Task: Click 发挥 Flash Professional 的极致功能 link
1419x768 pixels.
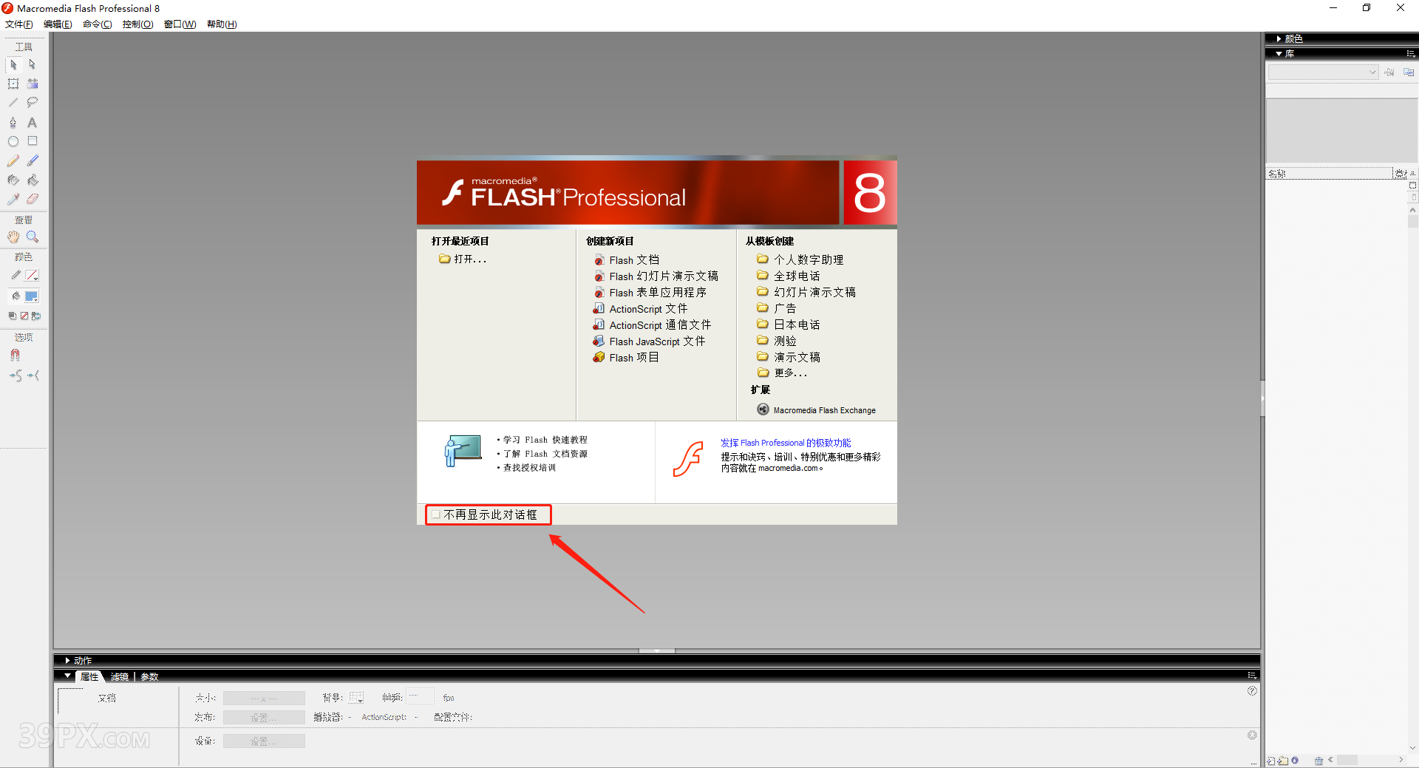Action: click(786, 443)
